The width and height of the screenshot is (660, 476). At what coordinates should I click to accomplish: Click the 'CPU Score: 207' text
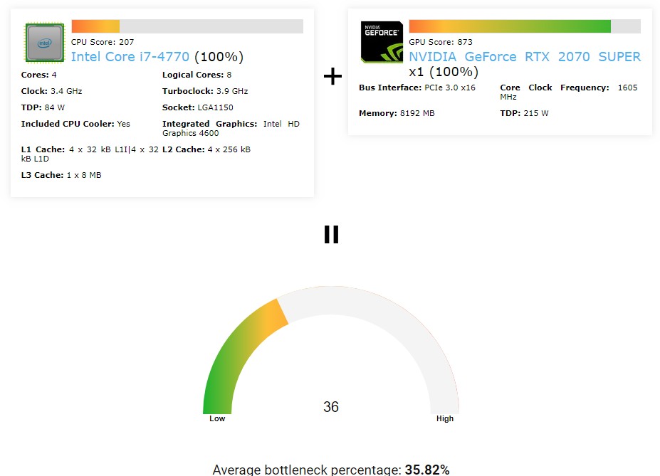[103, 42]
